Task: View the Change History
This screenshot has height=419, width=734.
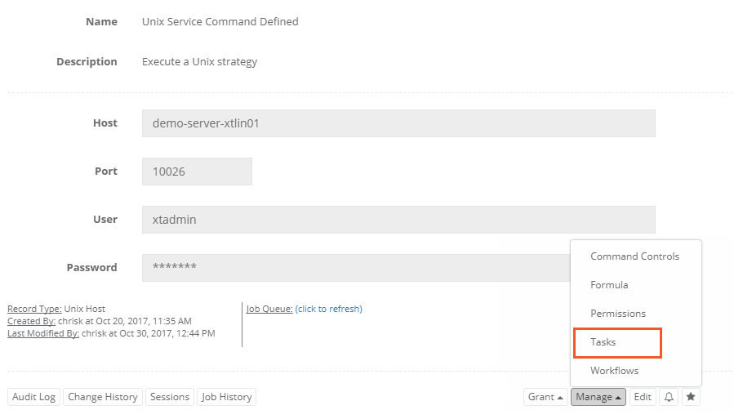Action: point(102,397)
